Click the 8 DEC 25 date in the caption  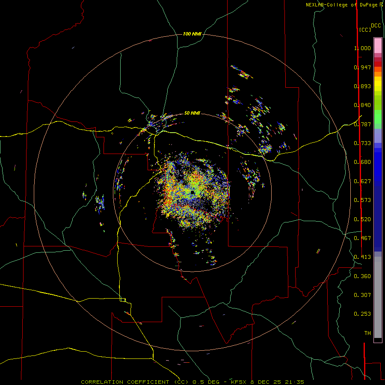[x=266, y=382]
